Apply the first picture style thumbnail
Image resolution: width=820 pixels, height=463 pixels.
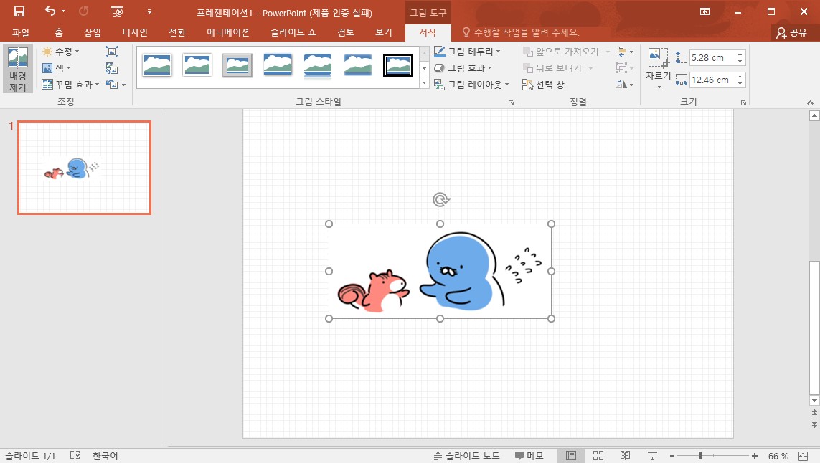(157, 65)
